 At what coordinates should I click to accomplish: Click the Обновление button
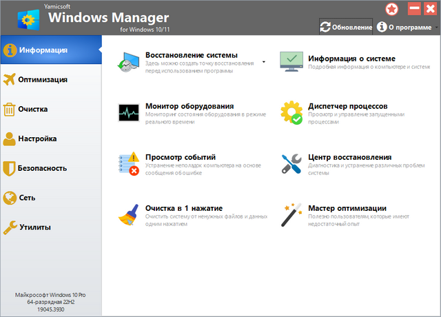click(x=346, y=27)
